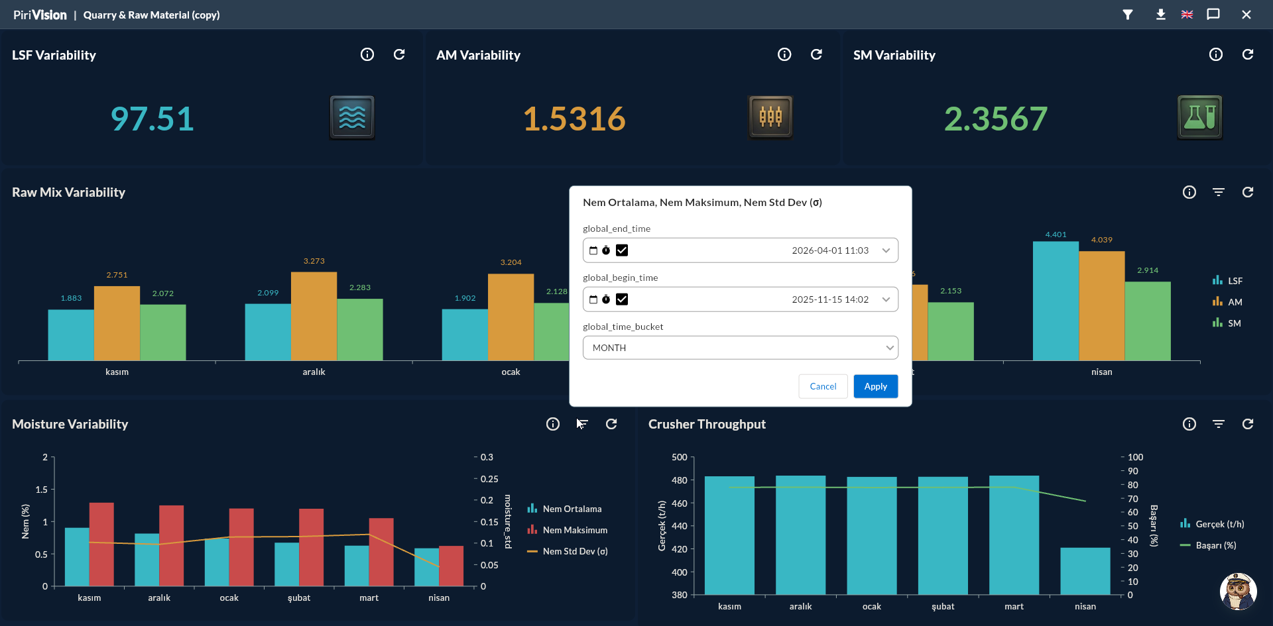Uncheck the global_end_time checkbox
The width and height of the screenshot is (1273, 626).
coord(622,250)
